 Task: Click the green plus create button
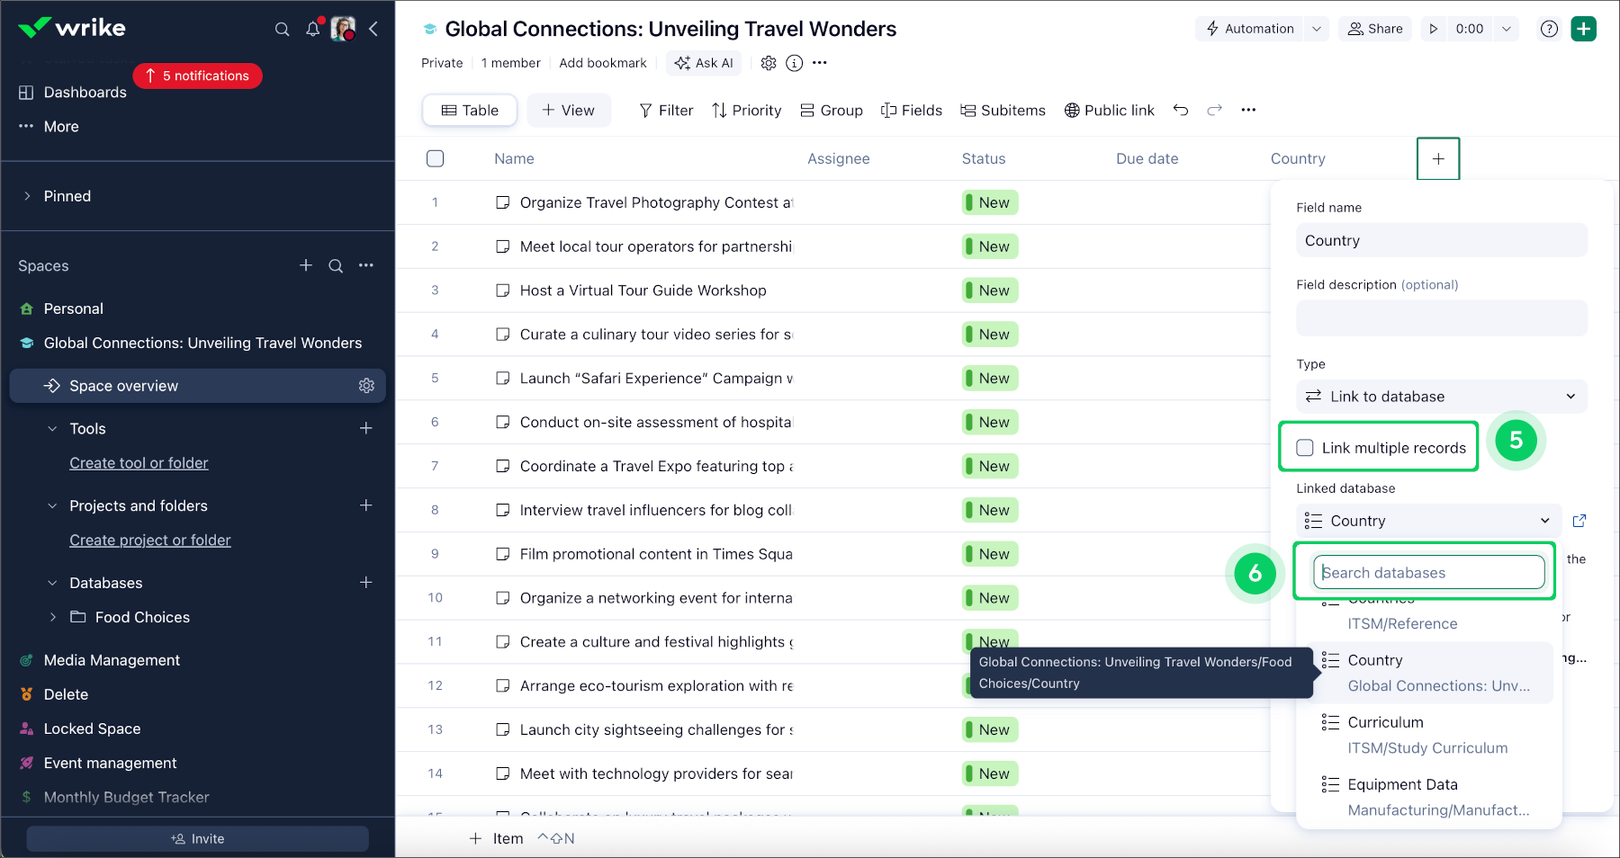click(x=1583, y=29)
